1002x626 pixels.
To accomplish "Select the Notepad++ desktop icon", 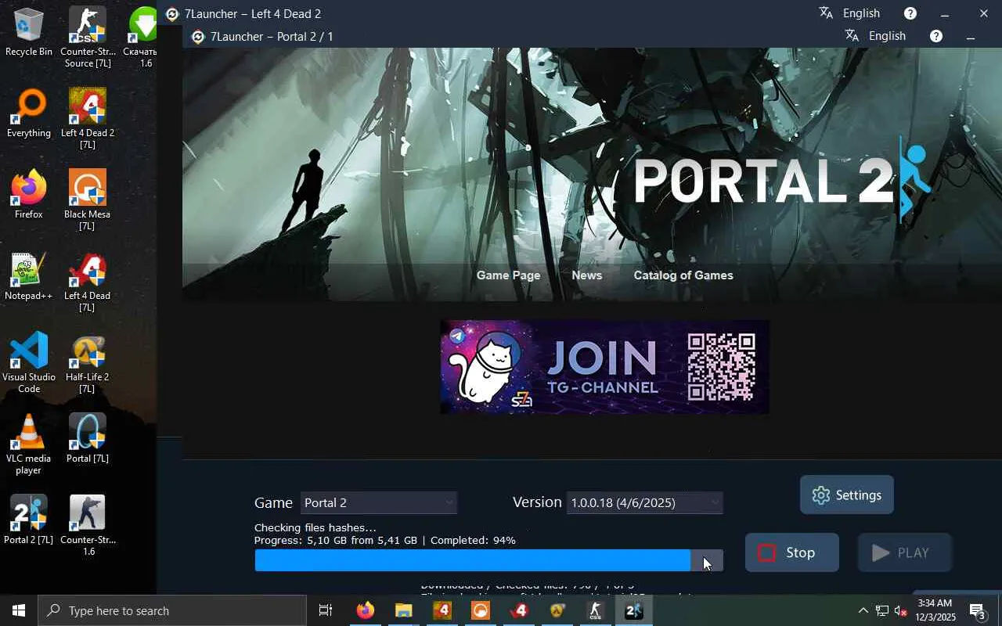I will [x=29, y=276].
